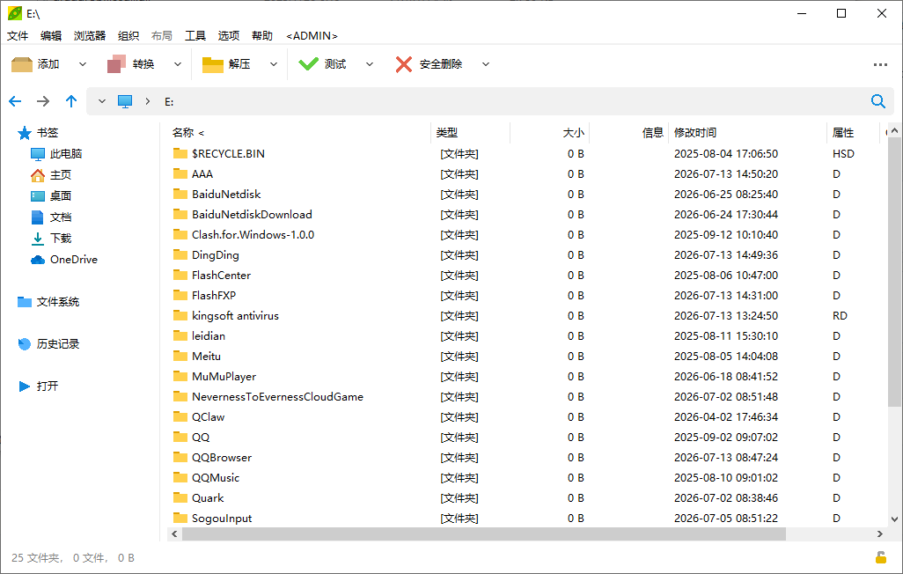Open the 工具 menu
The image size is (903, 574).
coord(195,36)
